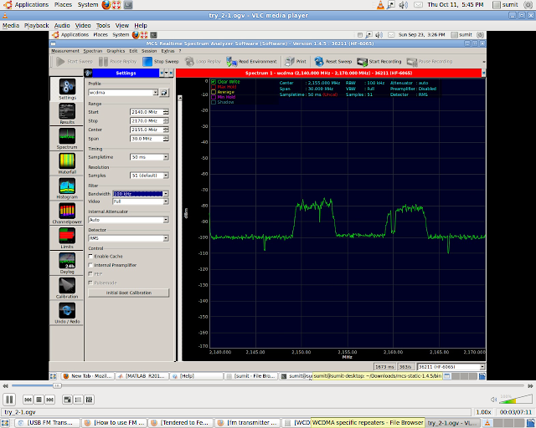The width and height of the screenshot is (536, 428).
Task: Stop VLC playback
Action: 39,400
